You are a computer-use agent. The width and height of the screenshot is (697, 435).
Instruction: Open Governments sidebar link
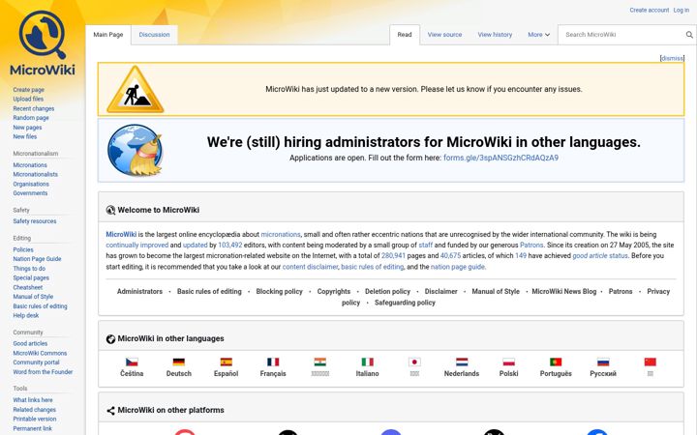tap(30, 193)
